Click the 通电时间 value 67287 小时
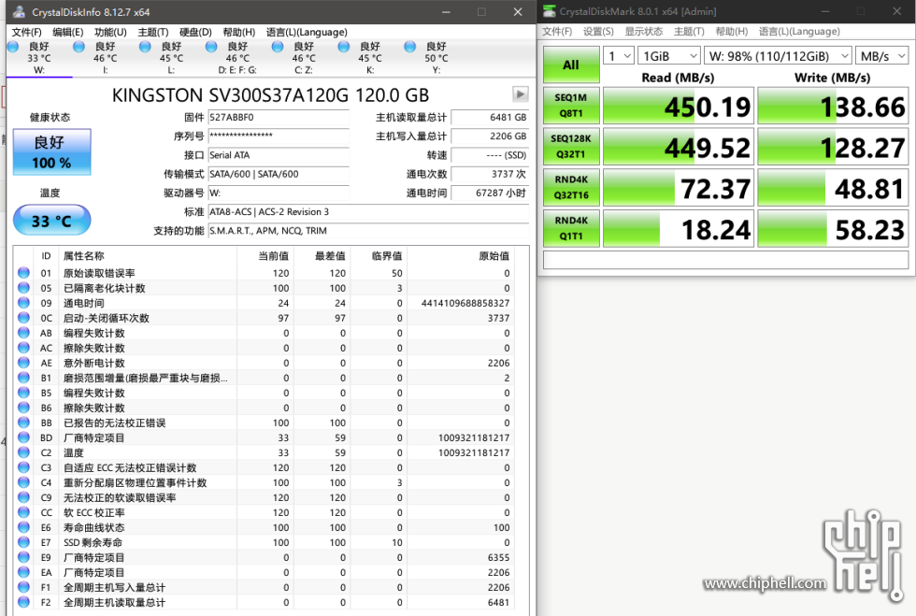This screenshot has width=916, height=616. tap(490, 193)
